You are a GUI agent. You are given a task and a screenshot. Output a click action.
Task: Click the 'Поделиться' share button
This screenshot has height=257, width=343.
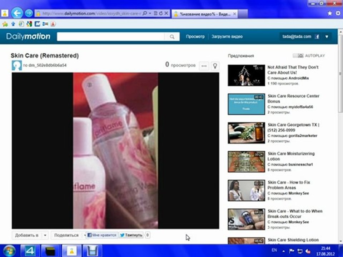tap(66, 235)
